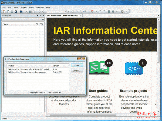Open the editor tab list dropdown

point(158,16)
